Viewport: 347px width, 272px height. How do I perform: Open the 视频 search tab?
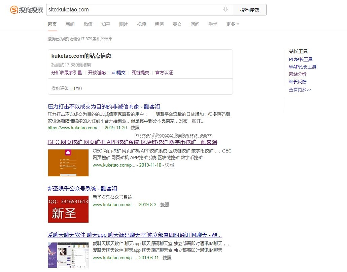pos(141,24)
